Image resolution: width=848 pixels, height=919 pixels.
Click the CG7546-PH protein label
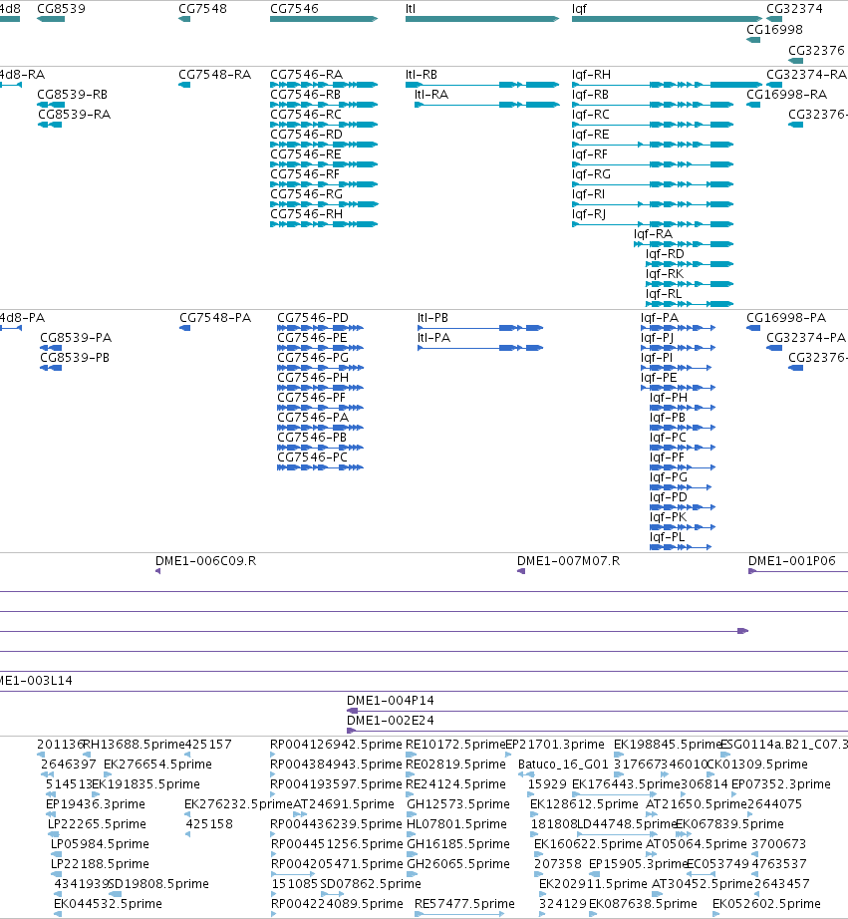tap(313, 378)
